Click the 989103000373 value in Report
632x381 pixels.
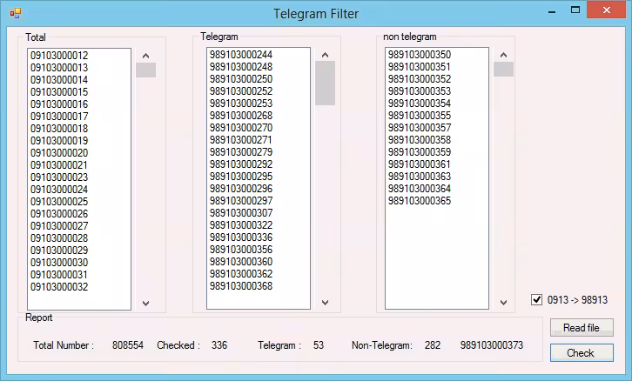tap(492, 345)
